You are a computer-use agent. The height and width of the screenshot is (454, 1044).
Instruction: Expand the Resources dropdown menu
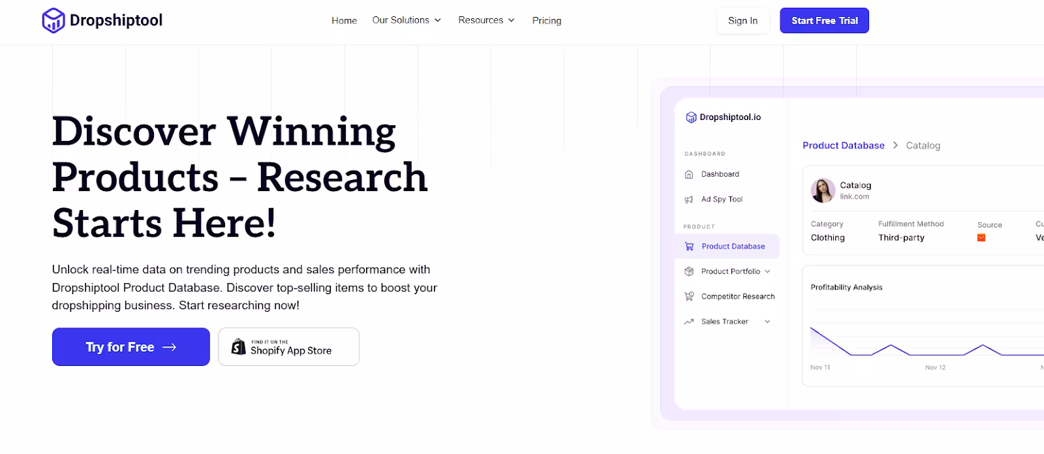click(486, 20)
